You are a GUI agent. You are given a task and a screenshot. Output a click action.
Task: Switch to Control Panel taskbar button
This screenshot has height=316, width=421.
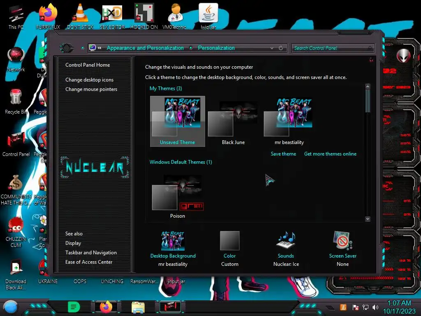click(x=170, y=307)
